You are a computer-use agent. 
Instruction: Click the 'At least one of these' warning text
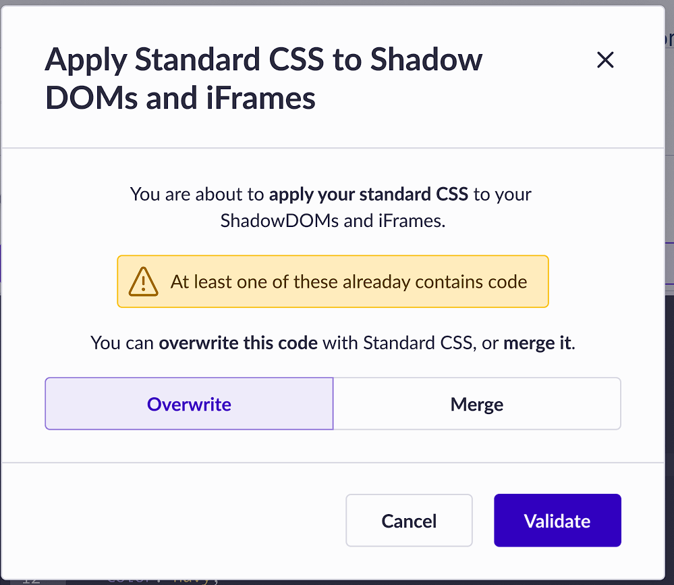click(254, 282)
